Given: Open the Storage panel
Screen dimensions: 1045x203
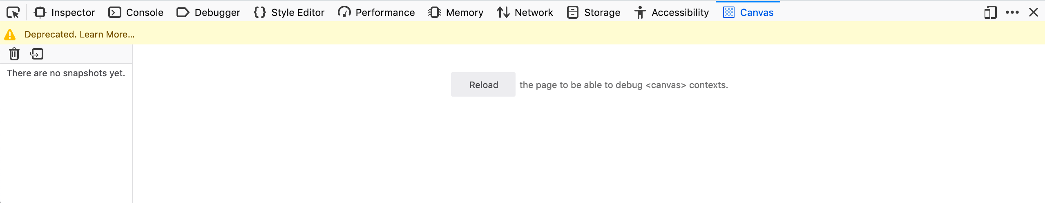Looking at the screenshot, I should pyautogui.click(x=594, y=13).
